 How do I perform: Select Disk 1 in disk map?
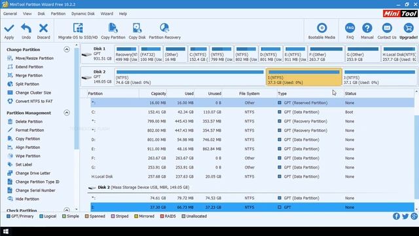click(98, 54)
